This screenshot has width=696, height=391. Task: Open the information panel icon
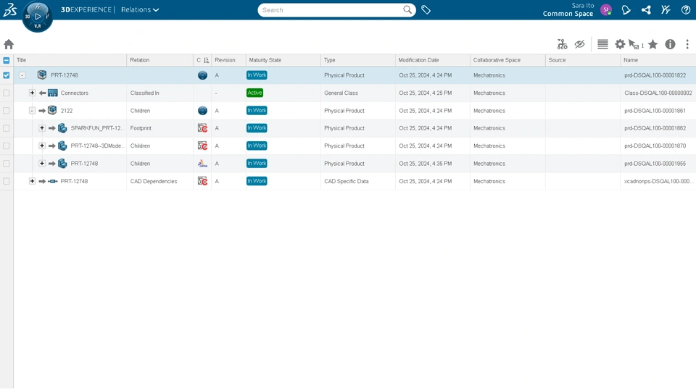[670, 44]
